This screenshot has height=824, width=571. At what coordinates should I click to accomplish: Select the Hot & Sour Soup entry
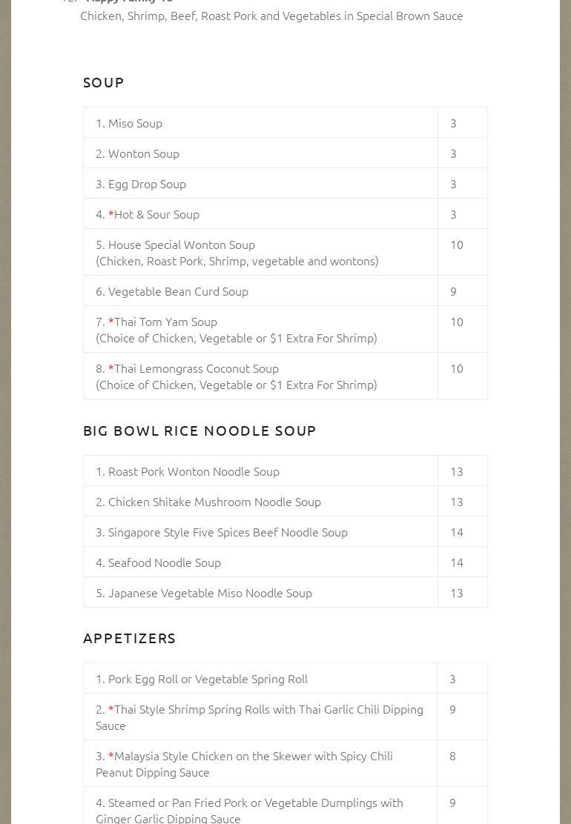[156, 214]
